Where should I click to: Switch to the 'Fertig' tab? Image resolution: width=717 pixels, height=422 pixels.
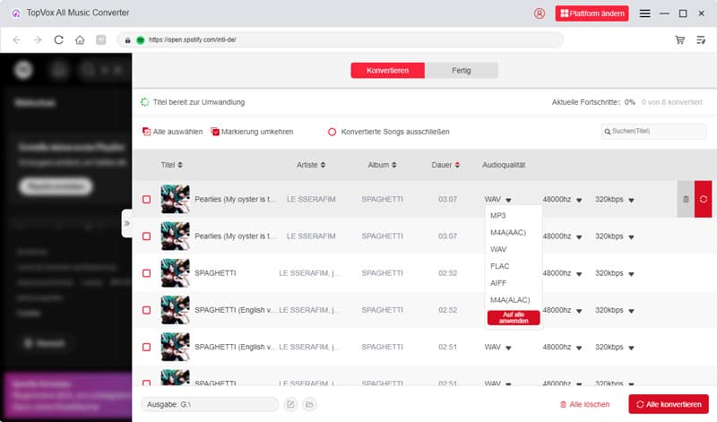click(461, 70)
